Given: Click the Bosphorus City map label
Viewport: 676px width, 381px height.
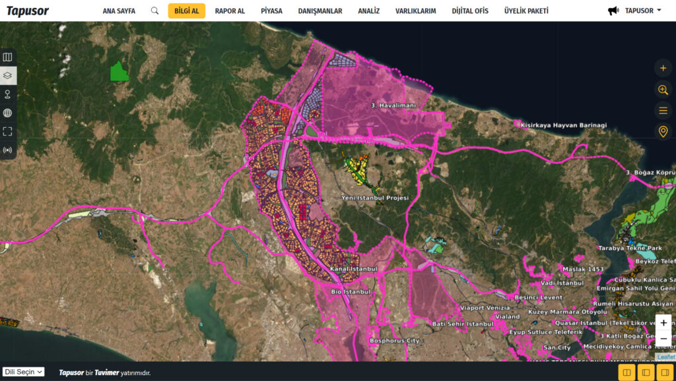Looking at the screenshot, I should (395, 341).
